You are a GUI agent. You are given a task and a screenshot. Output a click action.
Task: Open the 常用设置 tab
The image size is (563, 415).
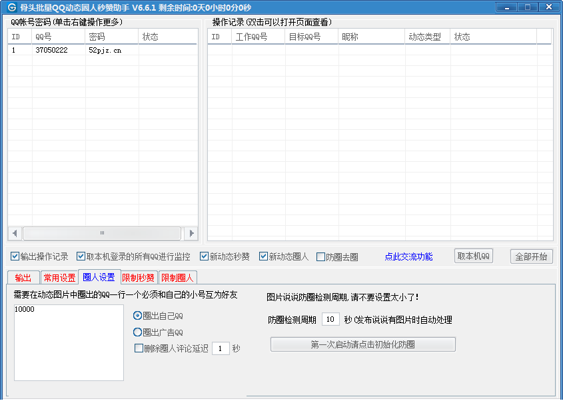pyautogui.click(x=59, y=278)
